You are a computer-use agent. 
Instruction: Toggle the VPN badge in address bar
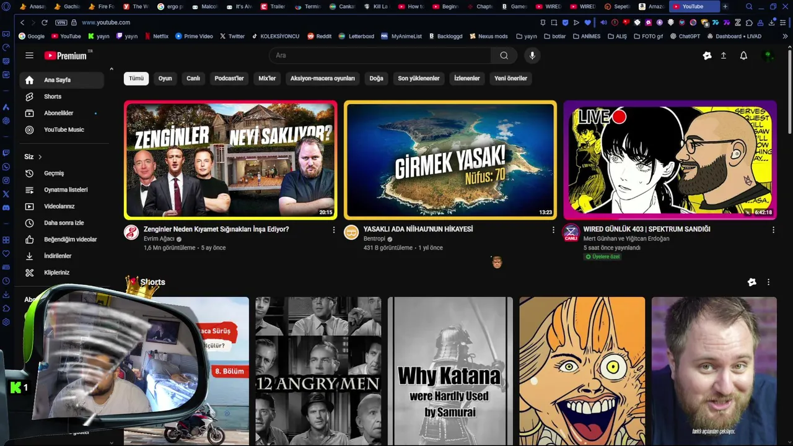click(61, 22)
